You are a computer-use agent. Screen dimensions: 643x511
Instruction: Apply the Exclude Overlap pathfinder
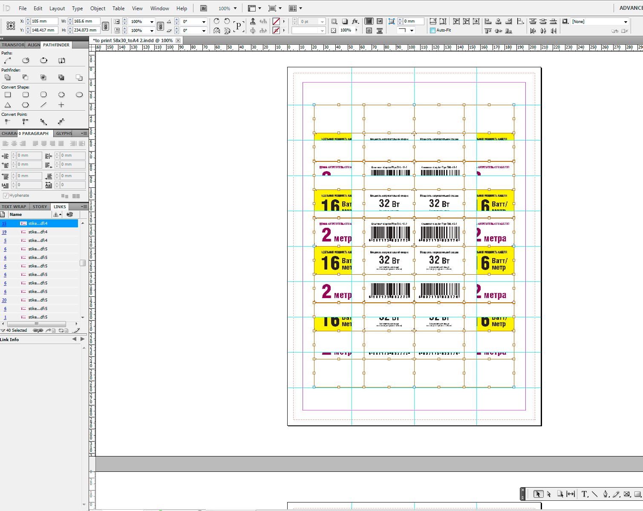coord(61,78)
